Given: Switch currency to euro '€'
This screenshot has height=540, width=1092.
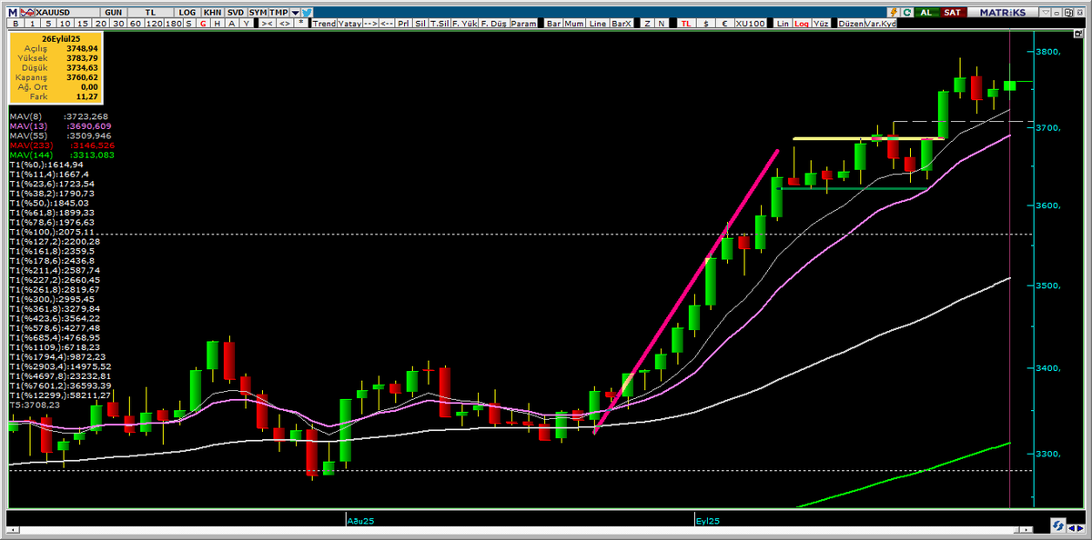Looking at the screenshot, I should (x=724, y=24).
